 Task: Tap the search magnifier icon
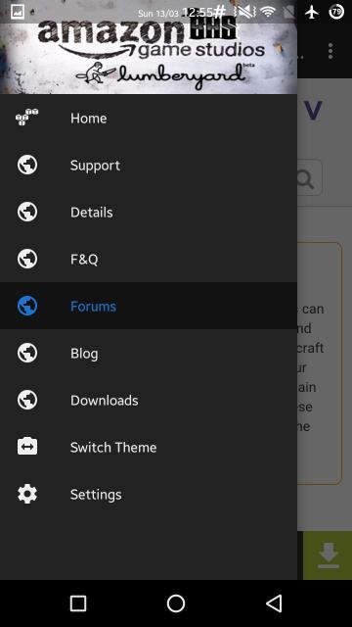point(305,178)
